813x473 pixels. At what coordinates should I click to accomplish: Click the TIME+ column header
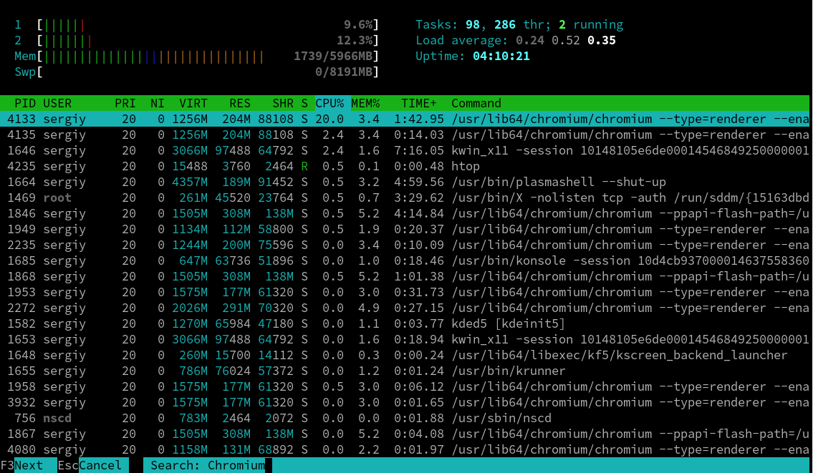click(x=418, y=103)
